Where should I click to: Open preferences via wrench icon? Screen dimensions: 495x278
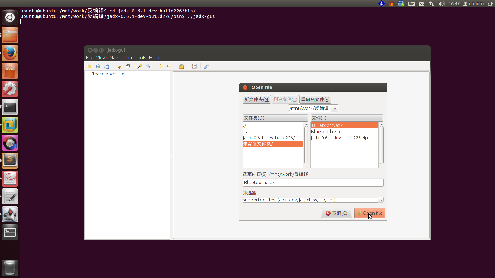pos(207,66)
